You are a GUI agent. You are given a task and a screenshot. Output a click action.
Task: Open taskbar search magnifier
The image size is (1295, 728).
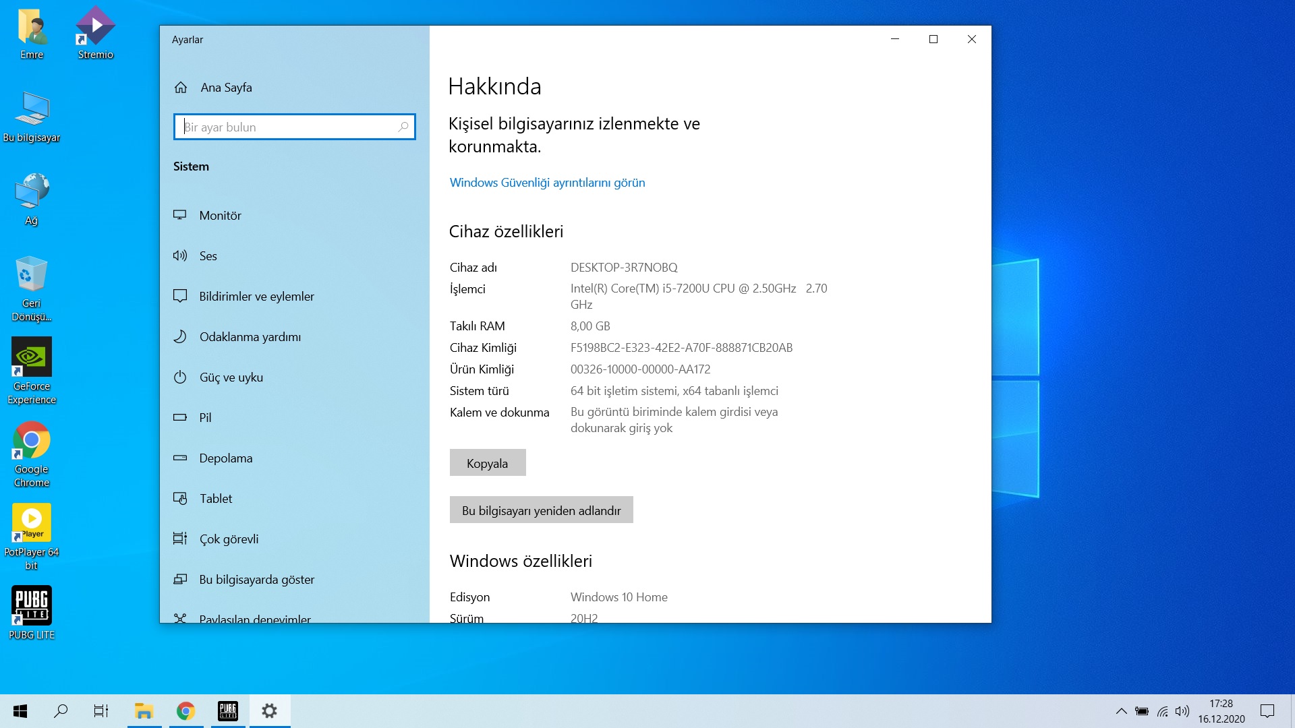click(61, 711)
